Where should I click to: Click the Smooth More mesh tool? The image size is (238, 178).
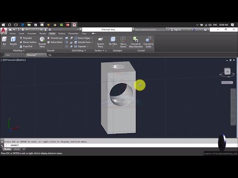click(x=42, y=42)
